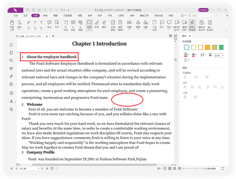The width and height of the screenshot is (236, 179).
Task: Select the Hand tool (手型工具)
Action: pos(12,25)
